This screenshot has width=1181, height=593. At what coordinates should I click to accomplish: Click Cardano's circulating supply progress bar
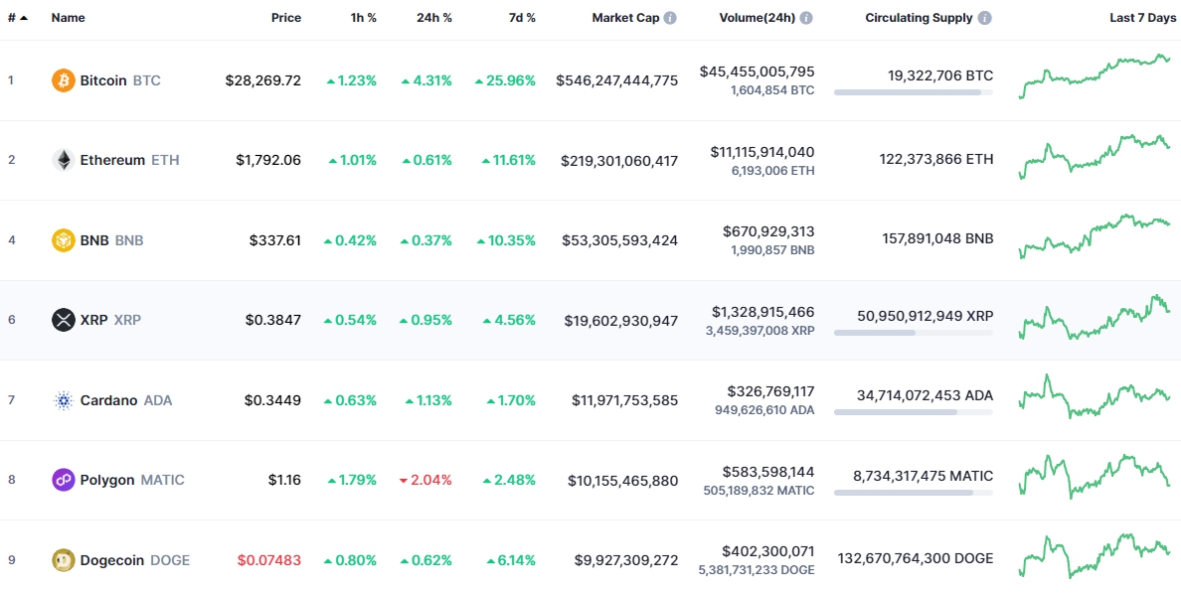[913, 412]
